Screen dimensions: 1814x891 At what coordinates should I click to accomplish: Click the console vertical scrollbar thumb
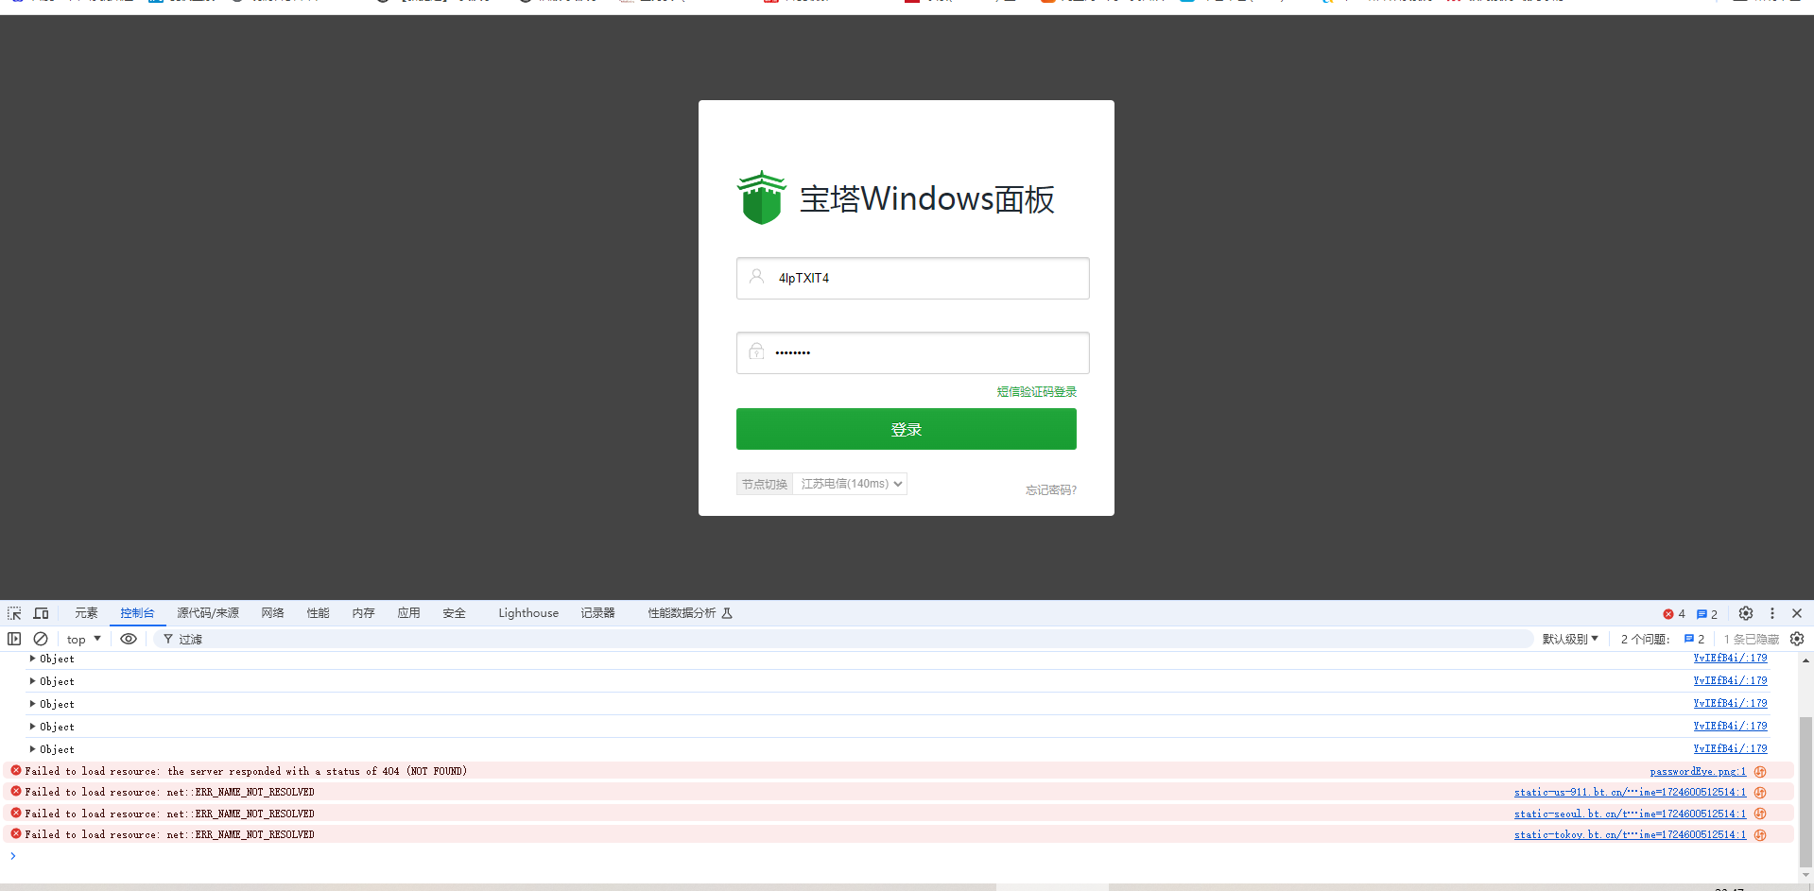(x=1805, y=792)
